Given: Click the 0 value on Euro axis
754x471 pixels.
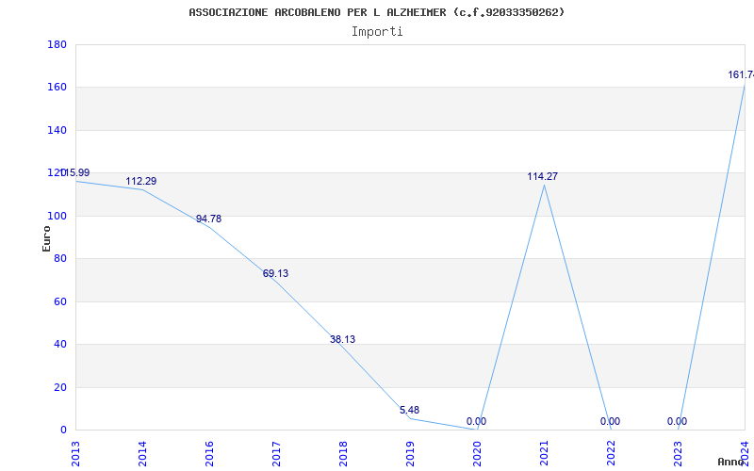Looking at the screenshot, I should coord(63,430).
